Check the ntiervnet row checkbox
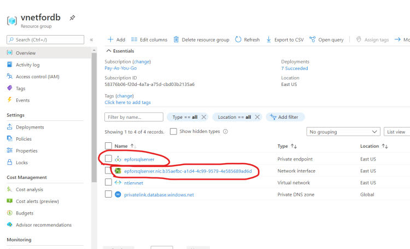The width and height of the screenshot is (410, 249). (x=108, y=182)
